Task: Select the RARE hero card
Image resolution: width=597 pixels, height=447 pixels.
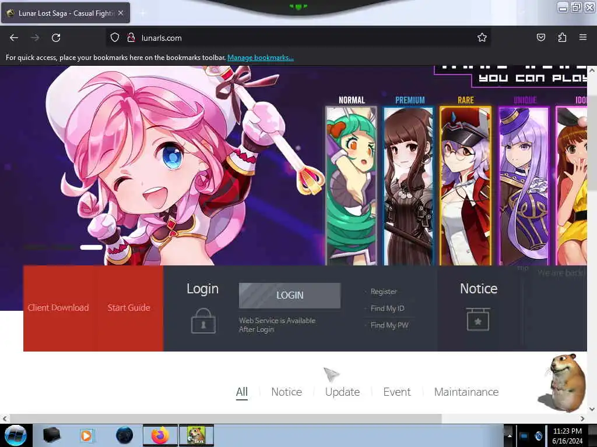Action: 465,186
